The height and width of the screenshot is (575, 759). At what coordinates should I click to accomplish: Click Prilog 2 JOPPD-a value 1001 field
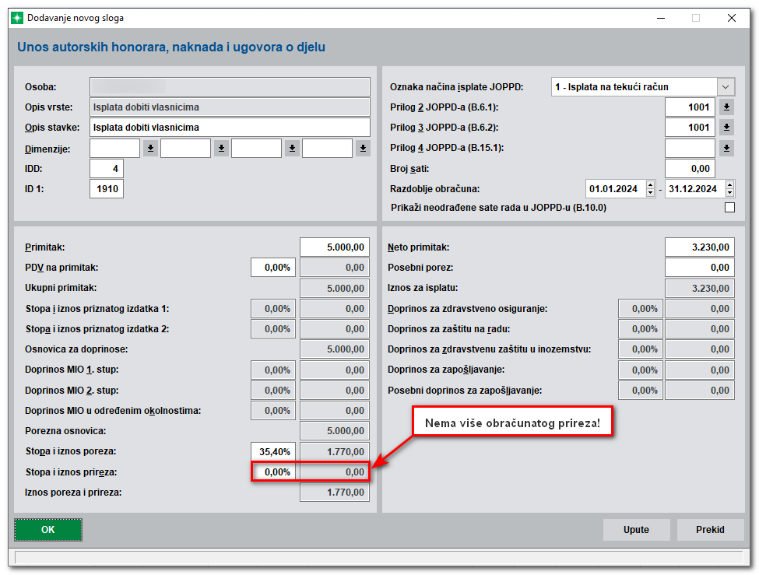pyautogui.click(x=690, y=107)
